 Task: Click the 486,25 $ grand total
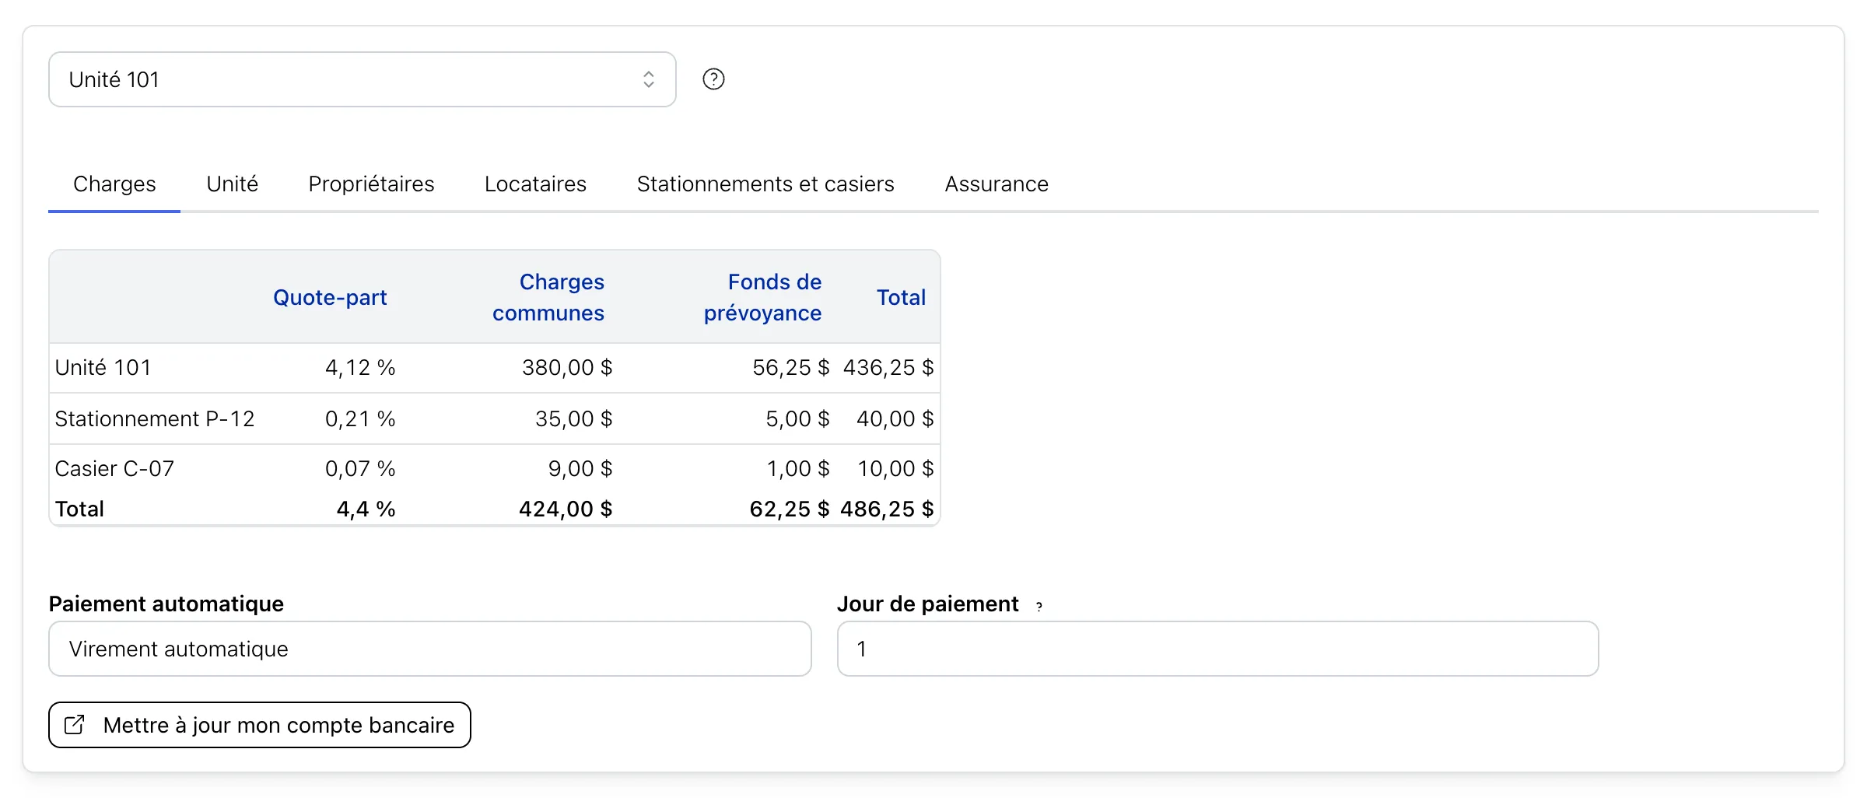click(887, 509)
